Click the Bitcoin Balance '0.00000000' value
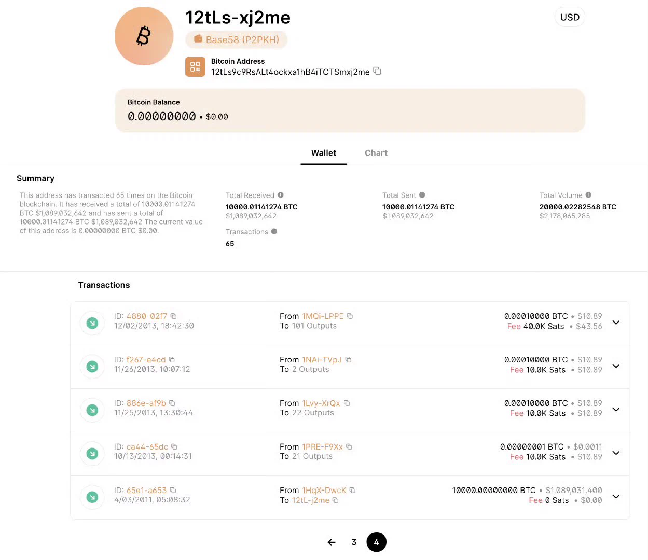The height and width of the screenshot is (560, 648). pos(162,116)
